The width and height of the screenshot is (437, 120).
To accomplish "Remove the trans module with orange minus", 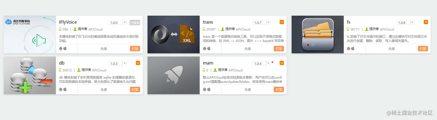I will (282, 22).
